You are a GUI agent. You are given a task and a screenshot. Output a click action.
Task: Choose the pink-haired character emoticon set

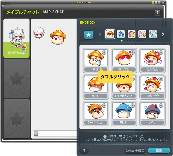click(132, 34)
